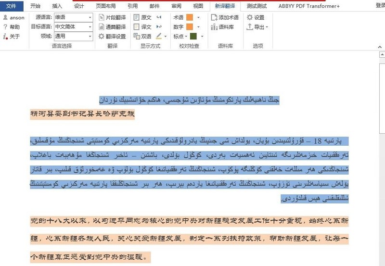Click the 添加术语 add term icon
Image resolution: width=385 pixels, height=266 pixels.
(x=214, y=17)
